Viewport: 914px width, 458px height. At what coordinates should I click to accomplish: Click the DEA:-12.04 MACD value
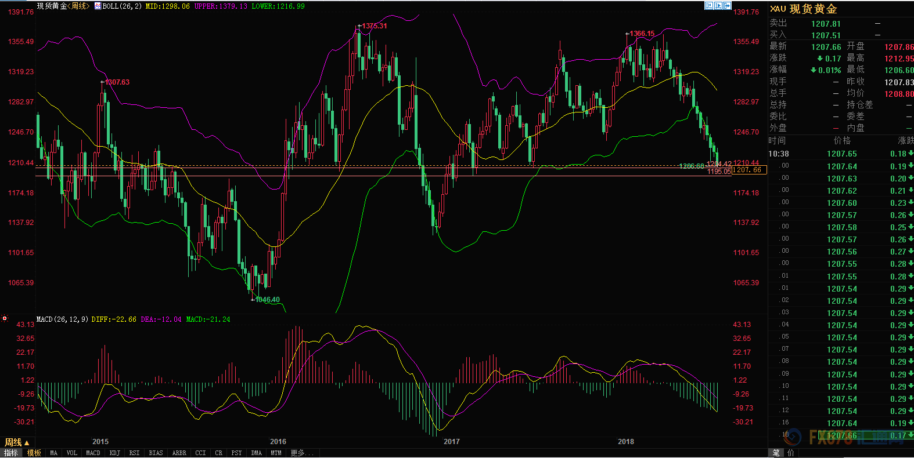tap(161, 319)
